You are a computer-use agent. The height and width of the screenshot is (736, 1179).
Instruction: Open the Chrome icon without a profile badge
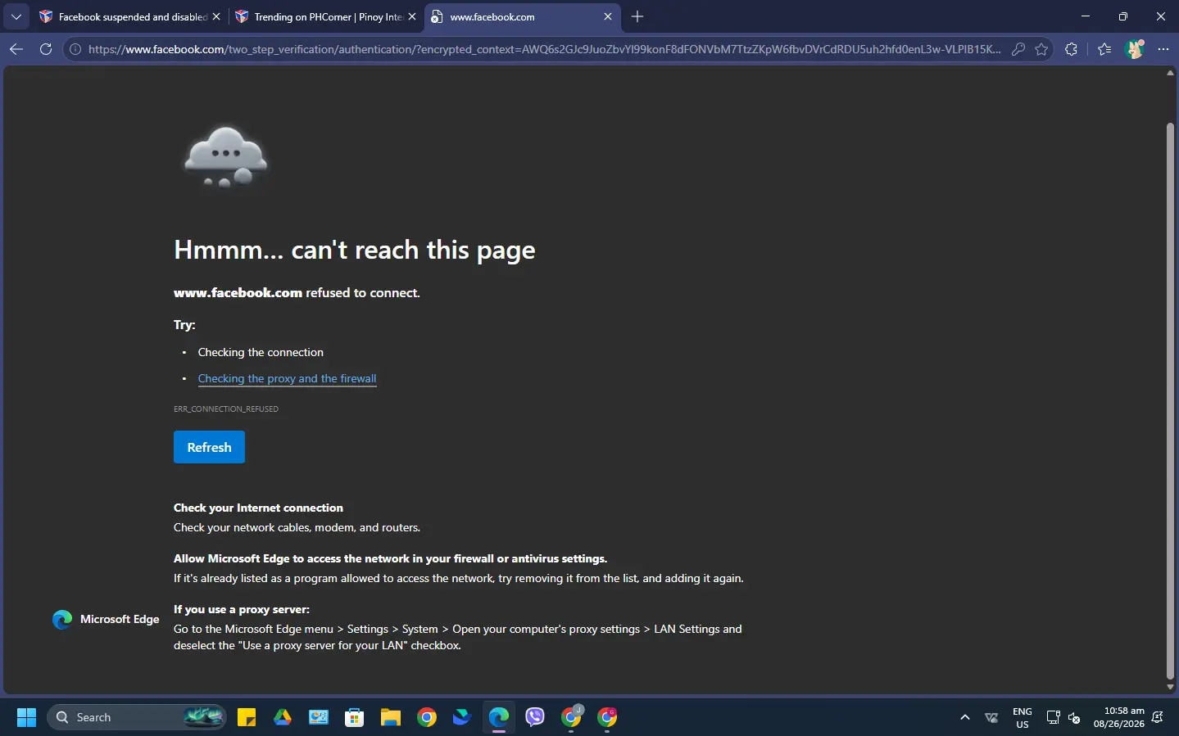427,717
